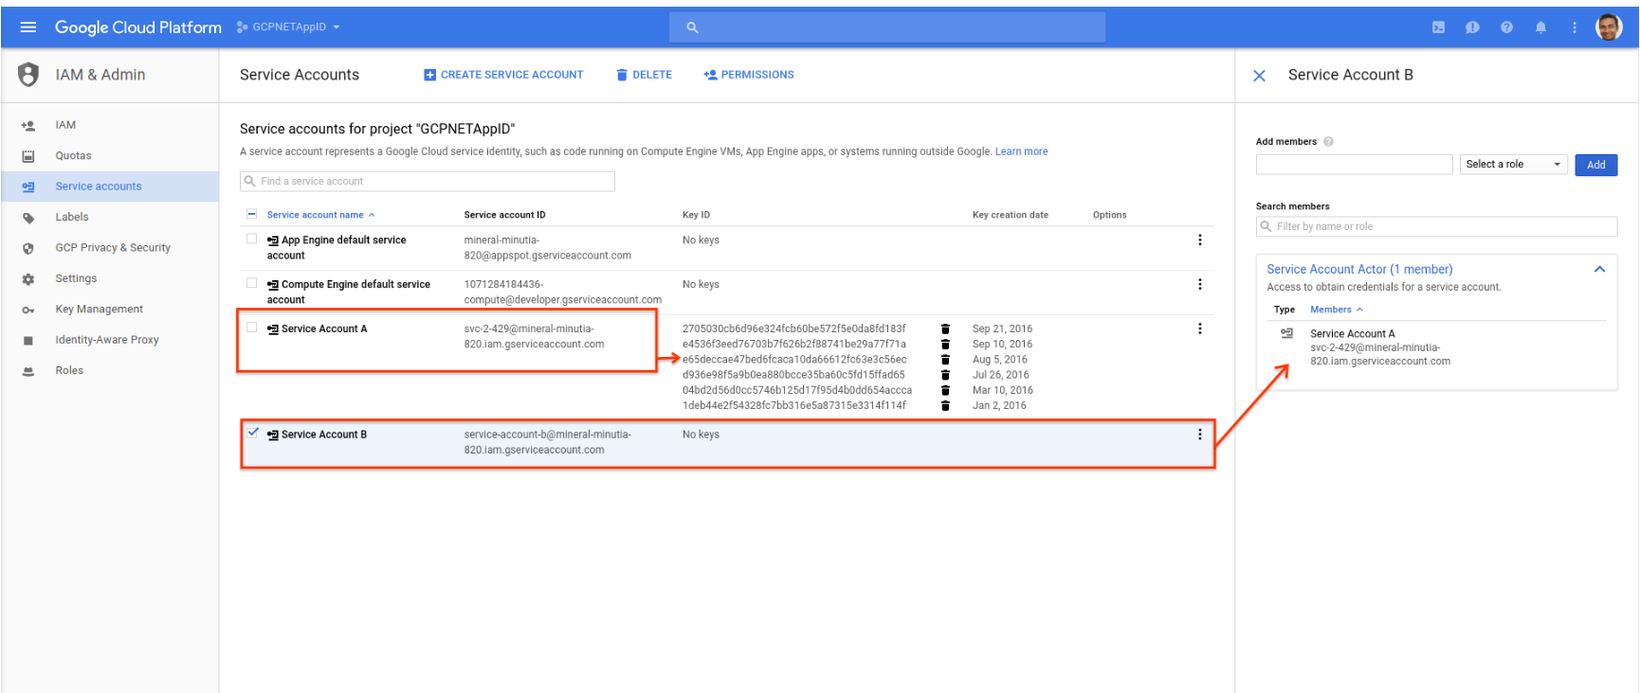Viewport: 1640px width, 693px height.
Task: Click the Add members help icon
Action: (1328, 142)
